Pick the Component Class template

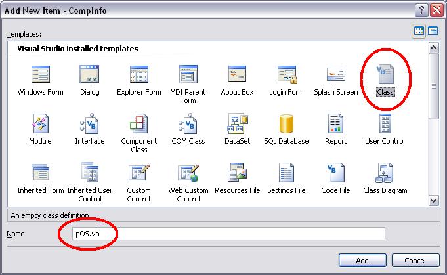pos(139,133)
